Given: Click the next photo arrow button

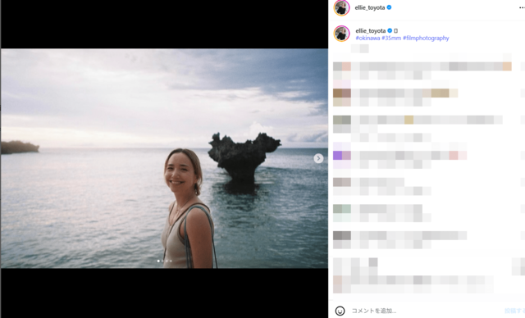Looking at the screenshot, I should tap(318, 158).
